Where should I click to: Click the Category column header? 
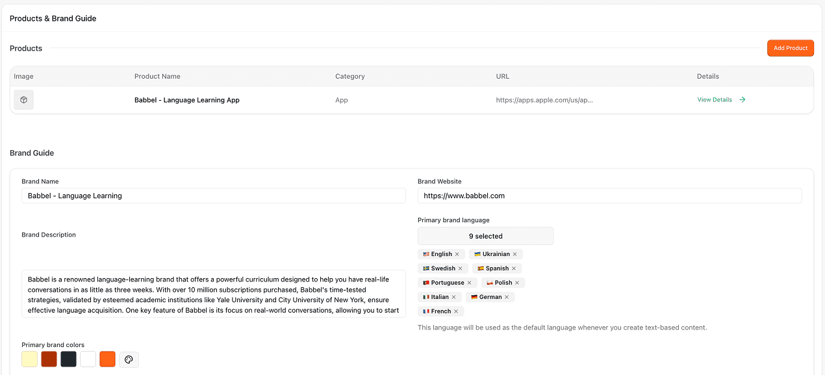(x=350, y=76)
